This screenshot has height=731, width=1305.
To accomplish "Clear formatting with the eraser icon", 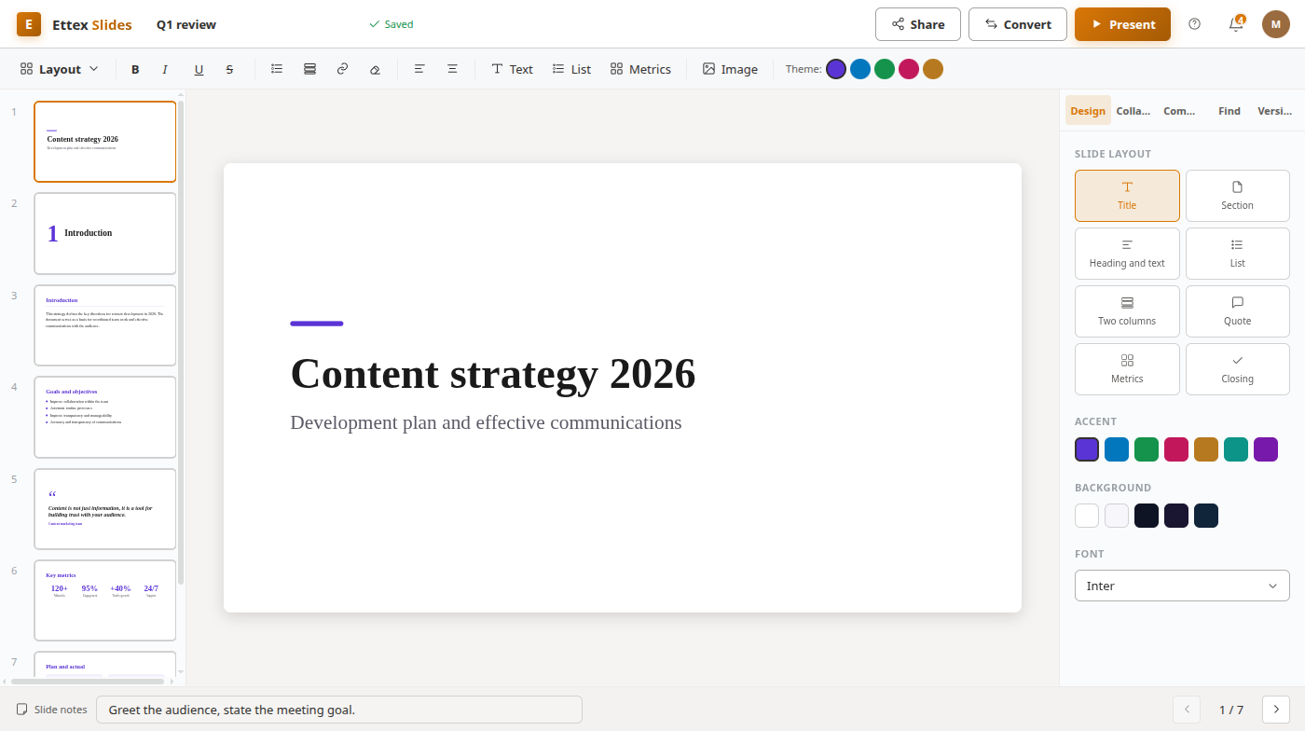I will [375, 69].
